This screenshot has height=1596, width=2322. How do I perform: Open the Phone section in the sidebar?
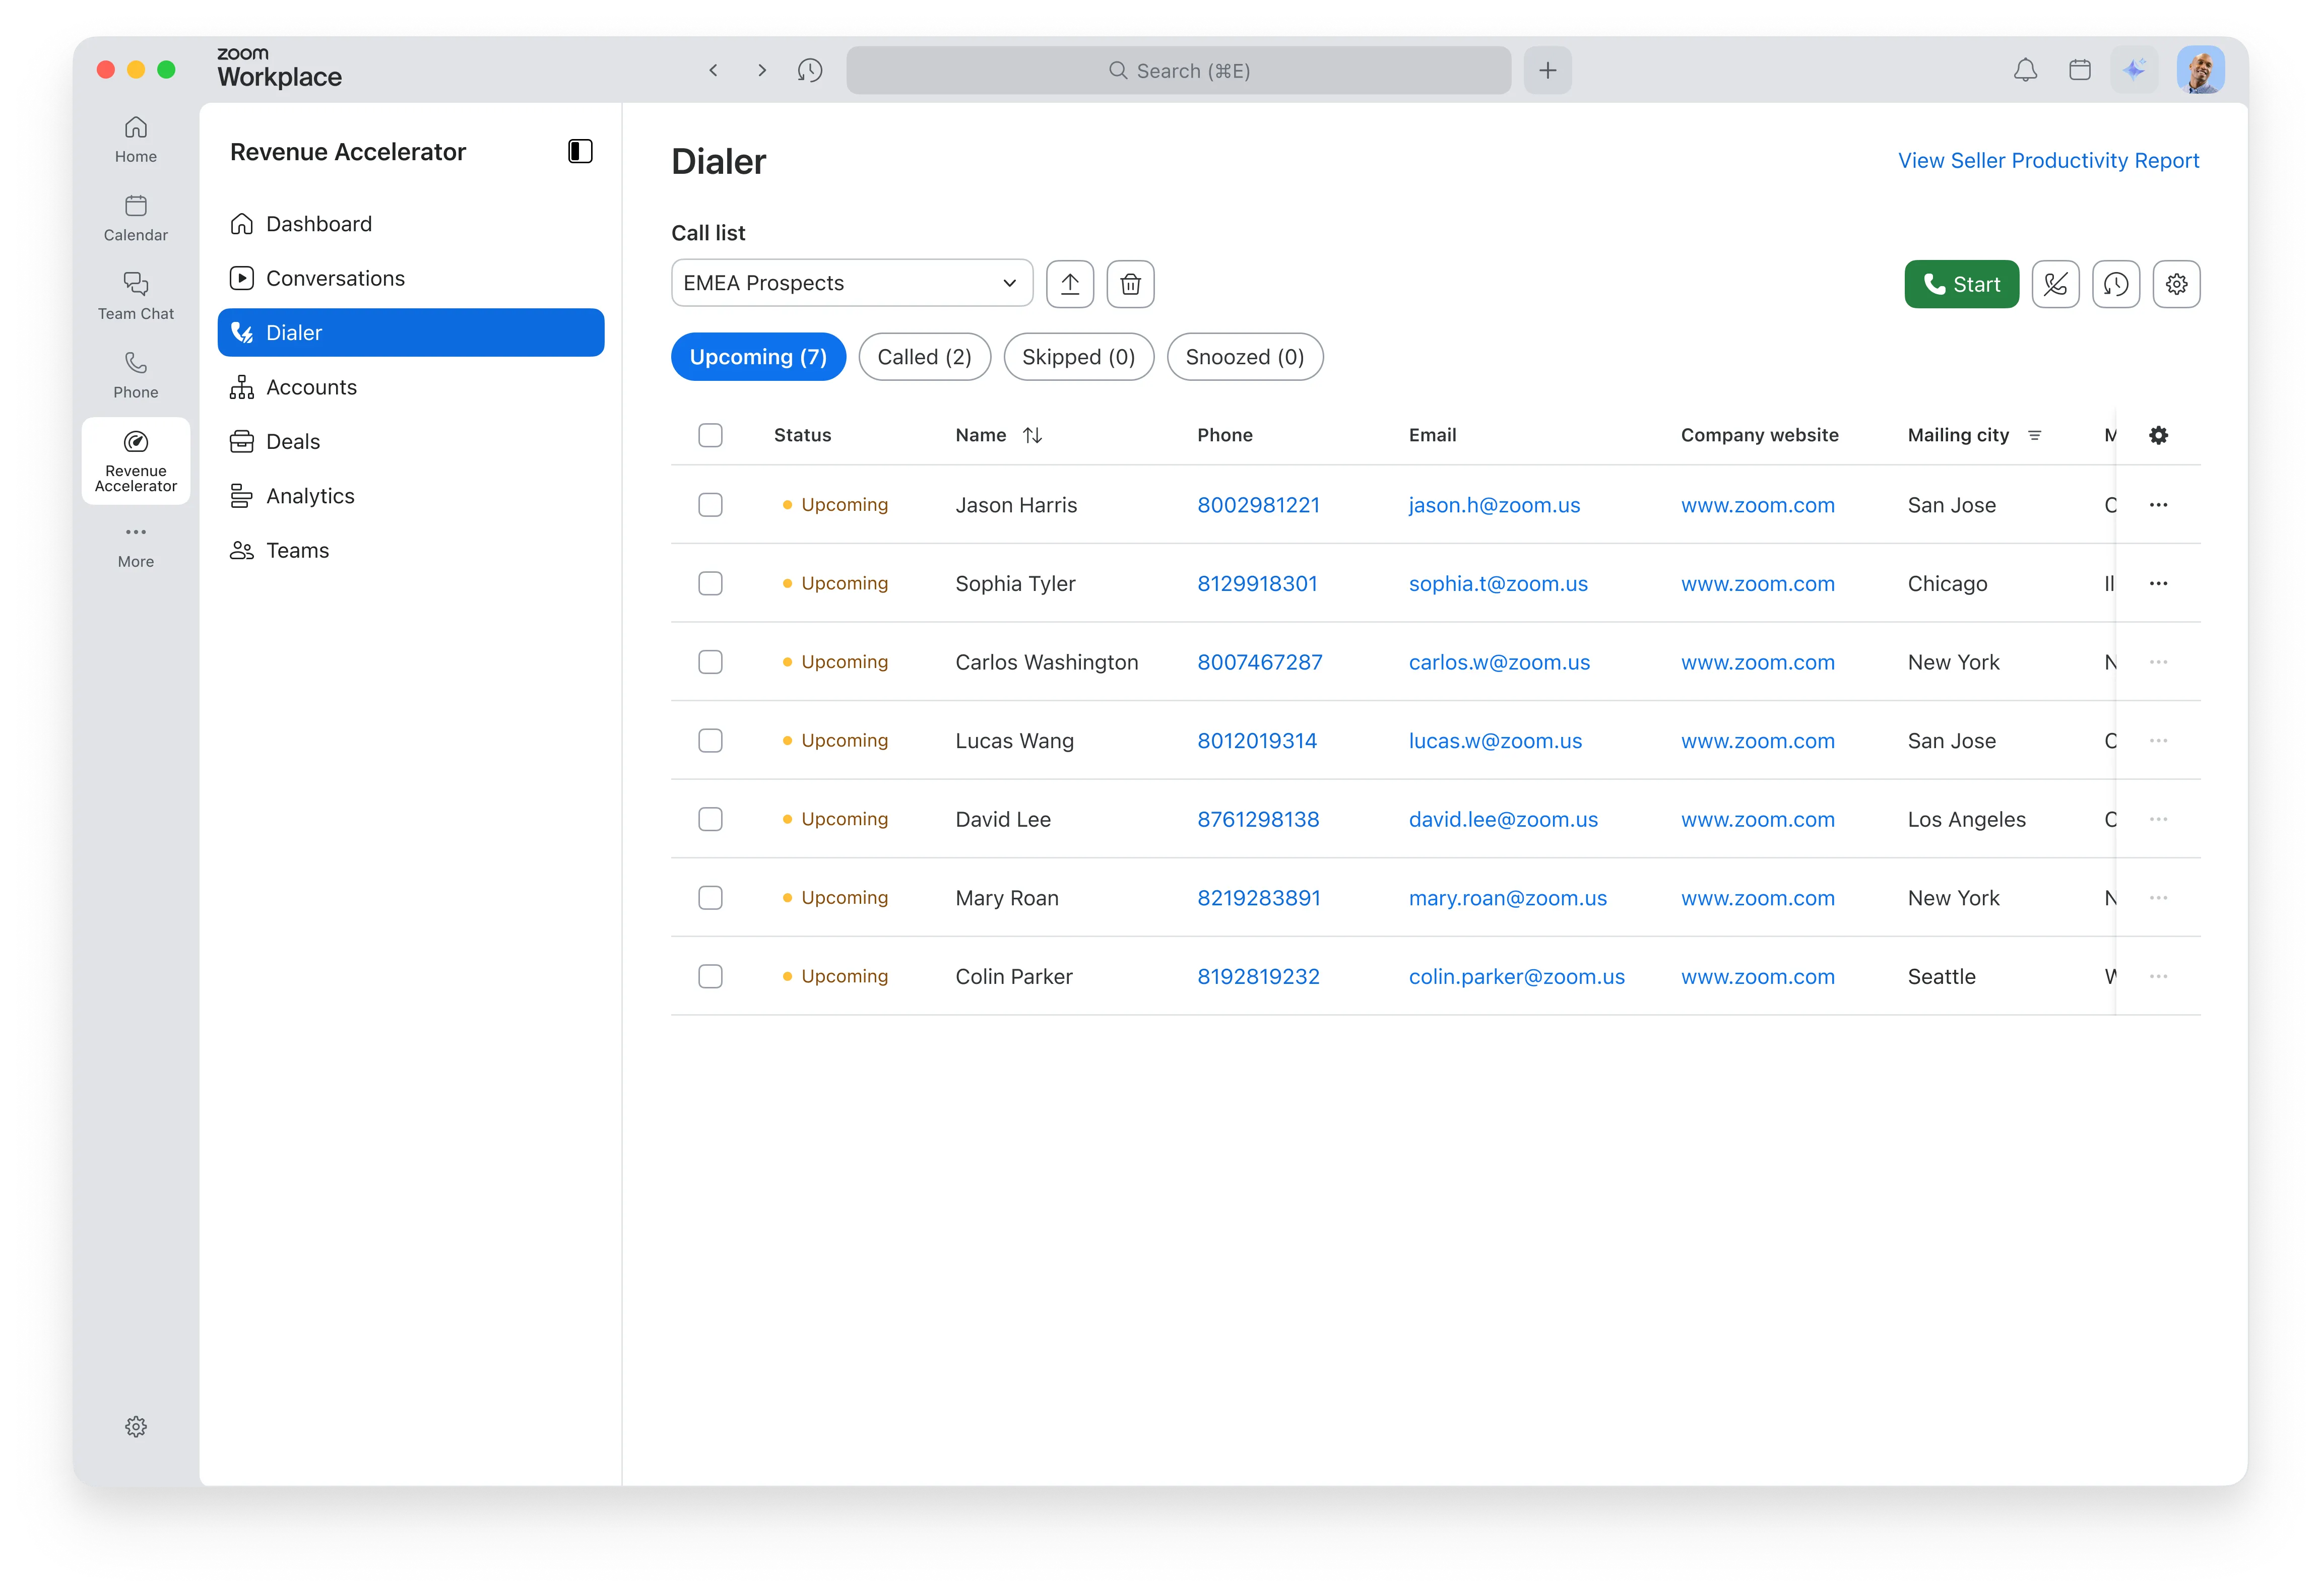[135, 374]
